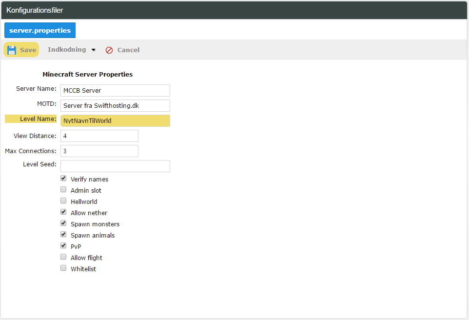
Task: Uncheck the Allow nether checkbox
Action: coord(63,212)
